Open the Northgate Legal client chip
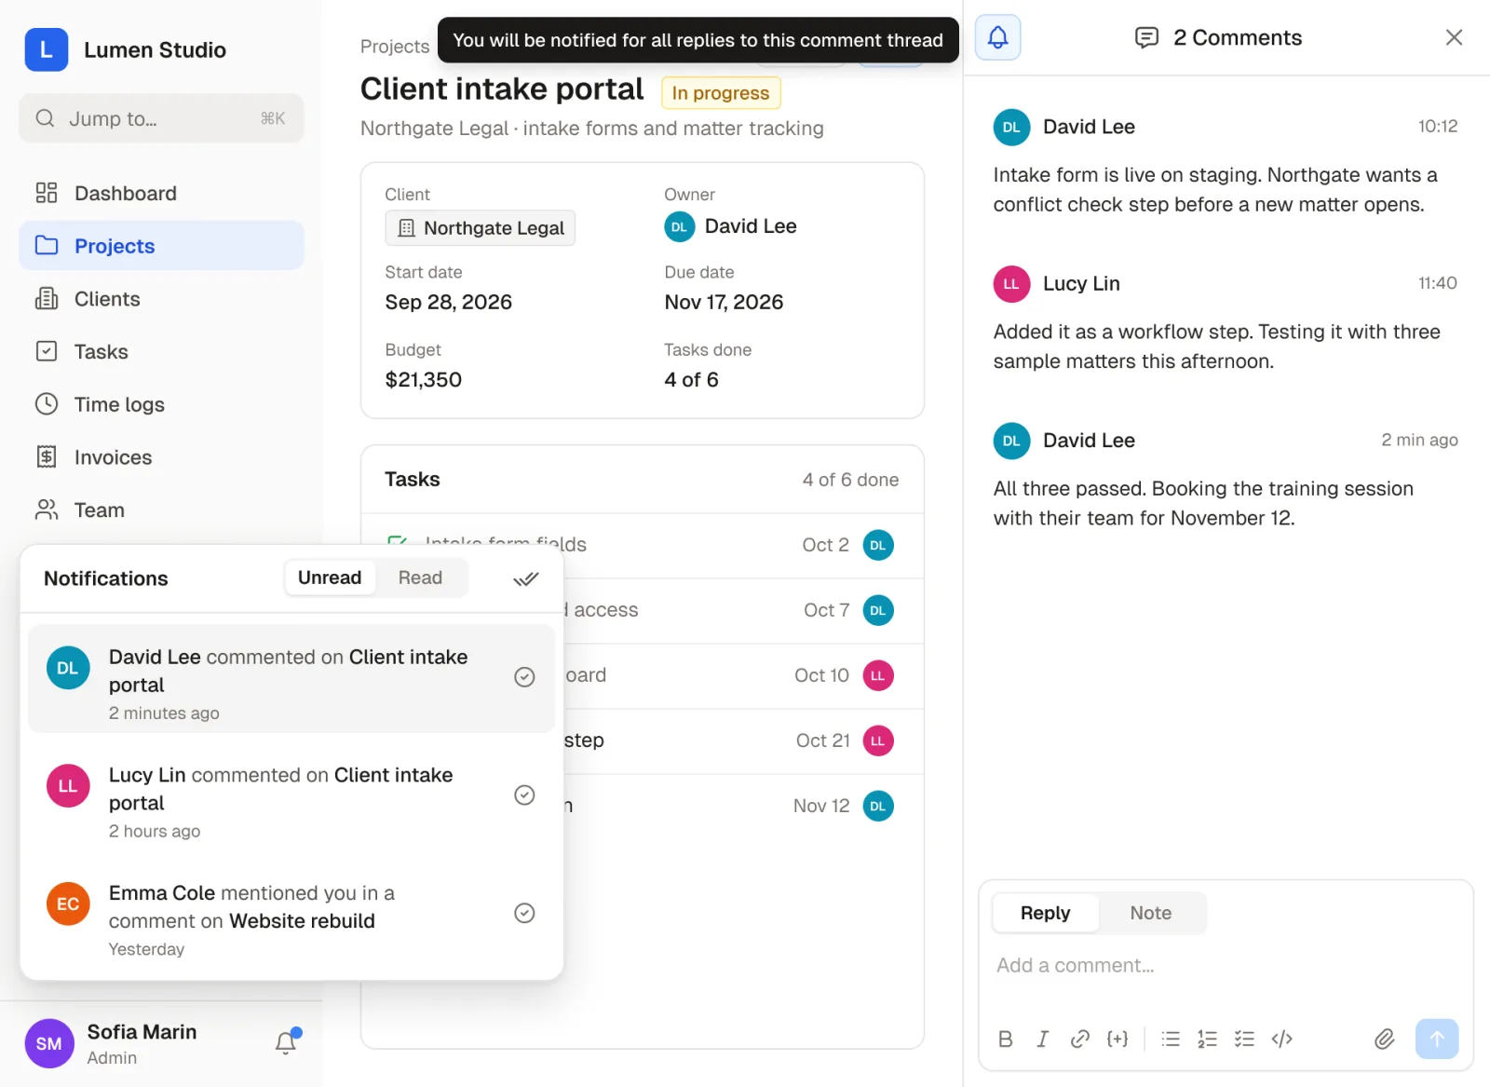This screenshot has width=1490, height=1087. click(481, 228)
